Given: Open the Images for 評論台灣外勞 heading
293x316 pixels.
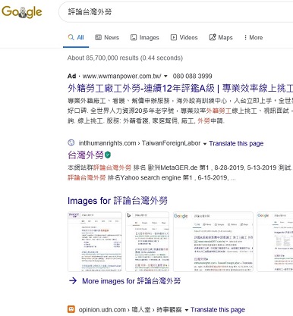Looking at the screenshot, I should (118, 201).
